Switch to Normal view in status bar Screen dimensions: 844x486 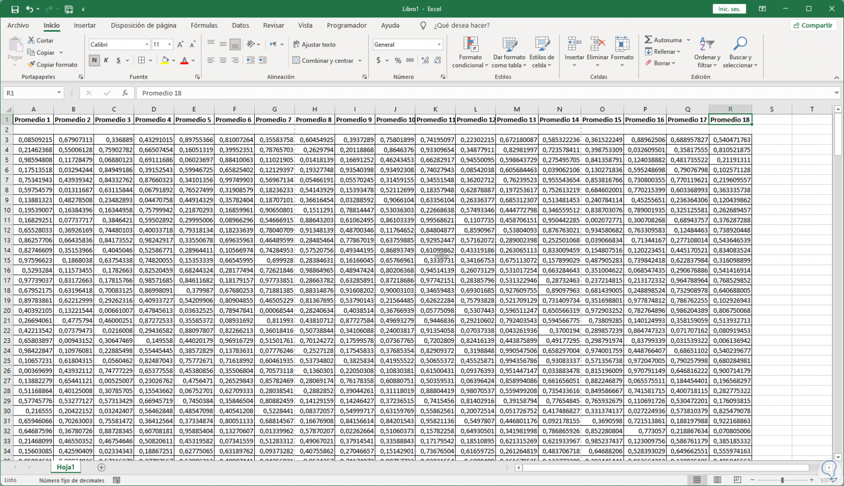[x=697, y=480]
